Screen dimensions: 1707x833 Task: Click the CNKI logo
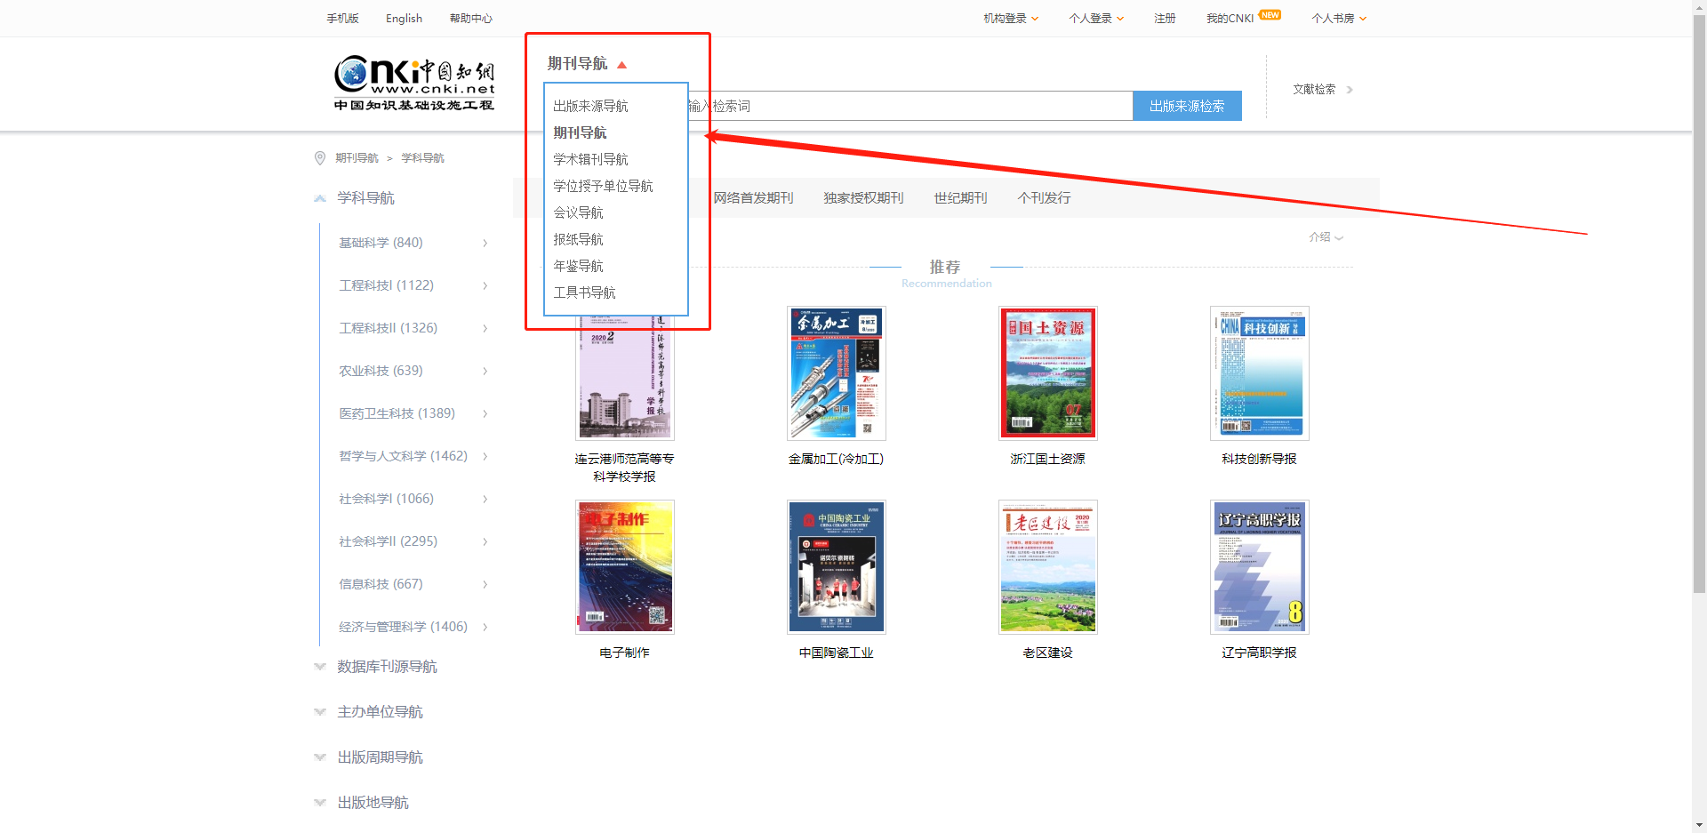point(414,82)
